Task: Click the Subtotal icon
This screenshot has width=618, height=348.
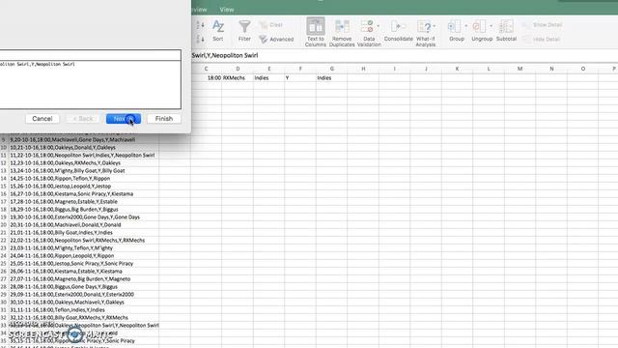Action: 506,31
